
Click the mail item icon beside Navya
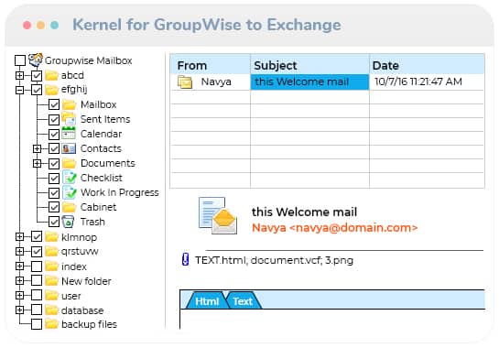(185, 82)
